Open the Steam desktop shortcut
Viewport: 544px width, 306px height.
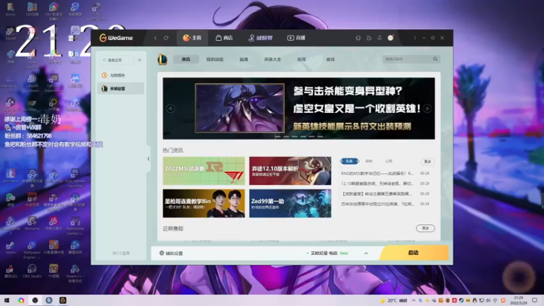coord(10,248)
